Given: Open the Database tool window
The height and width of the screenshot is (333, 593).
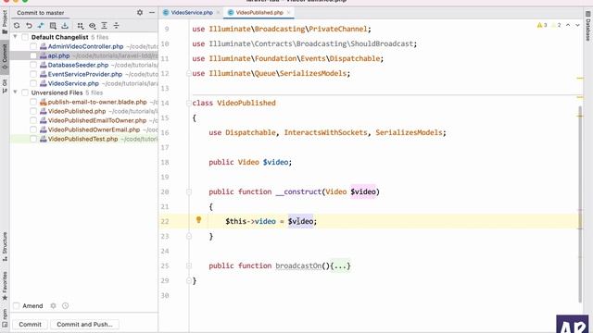Looking at the screenshot, I should [x=588, y=26].
